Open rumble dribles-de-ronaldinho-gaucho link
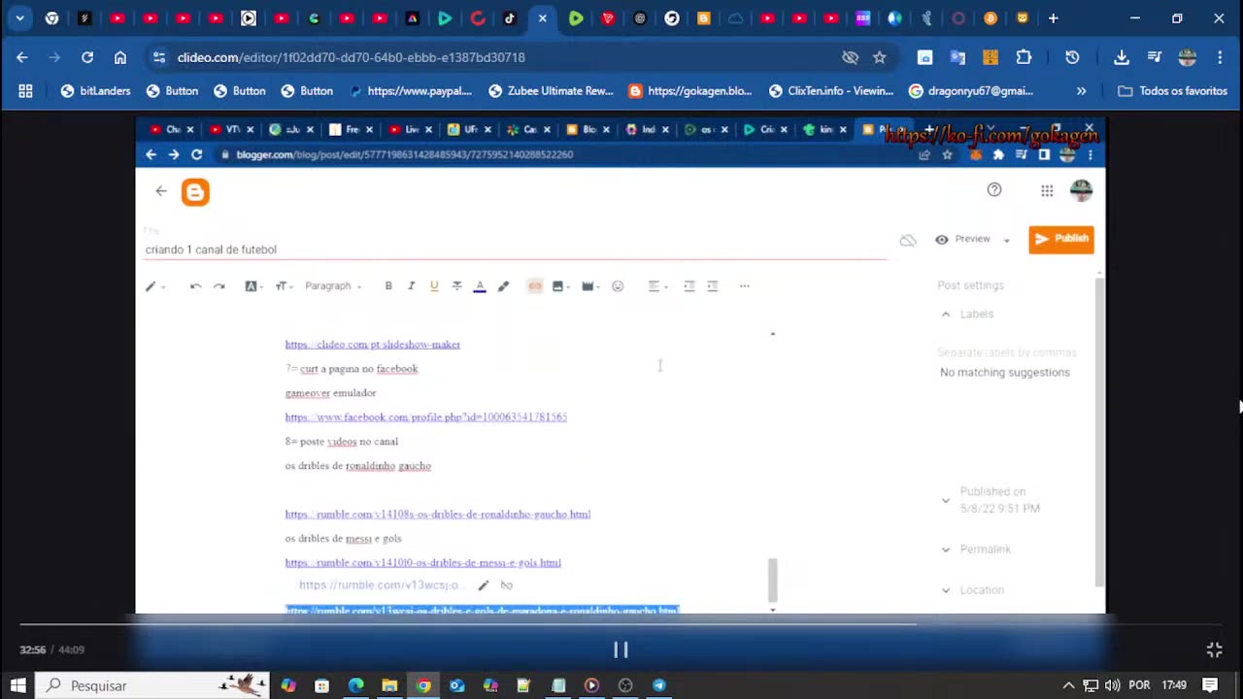The image size is (1243, 699). pyautogui.click(x=438, y=515)
